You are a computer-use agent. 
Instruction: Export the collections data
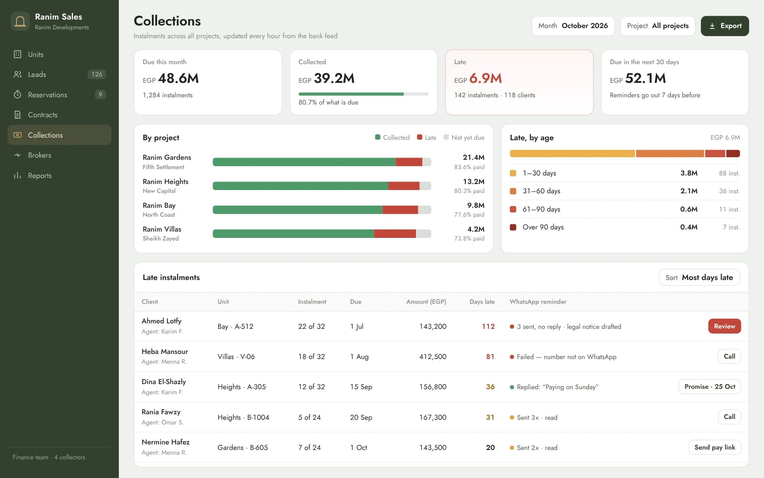725,26
